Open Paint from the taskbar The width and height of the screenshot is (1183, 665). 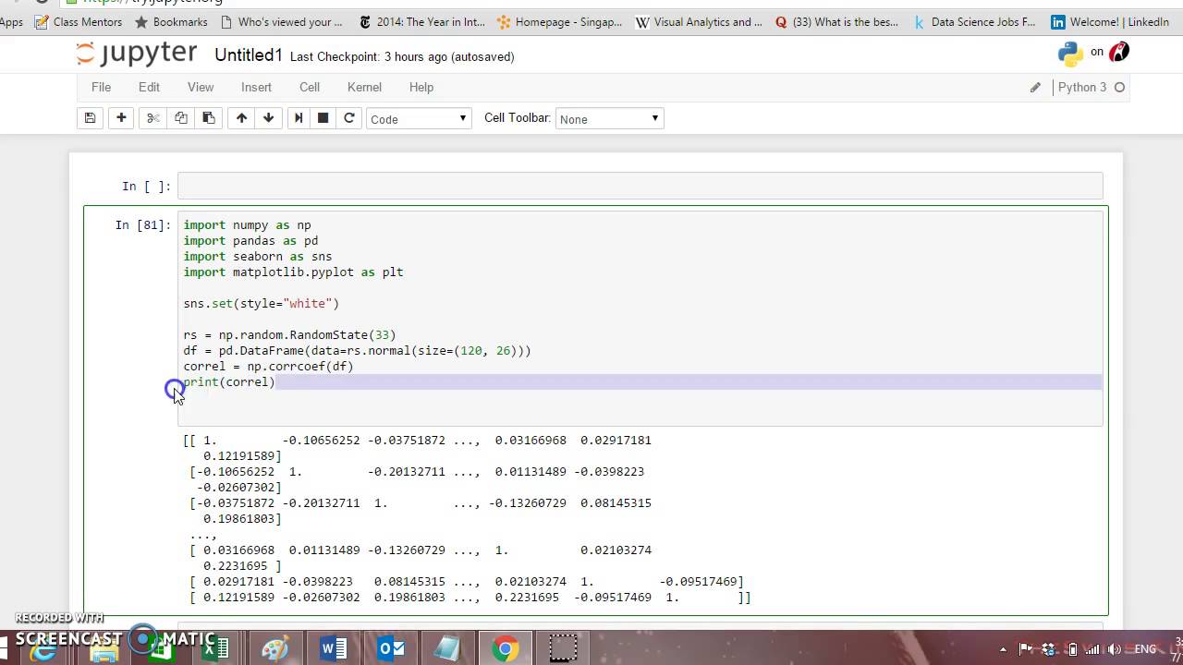click(275, 648)
